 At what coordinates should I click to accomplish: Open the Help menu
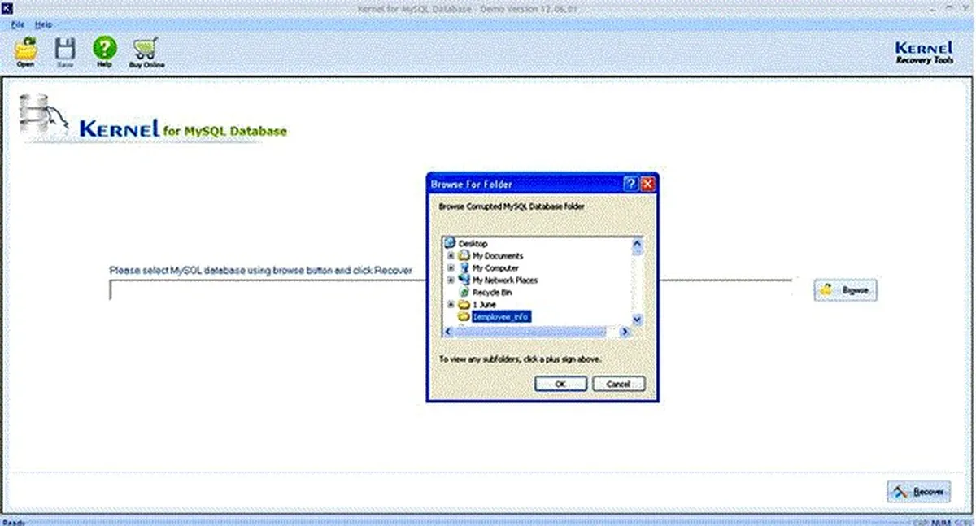click(43, 25)
